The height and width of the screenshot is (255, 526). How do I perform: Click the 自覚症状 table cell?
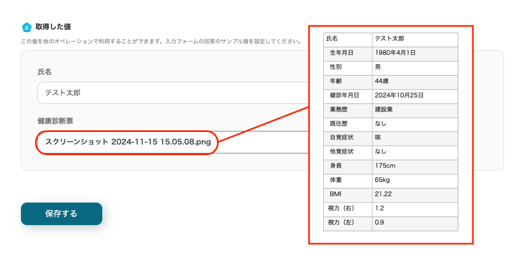[348, 139]
